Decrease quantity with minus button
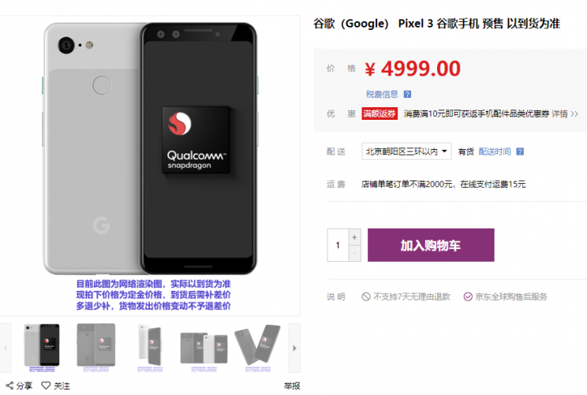 coord(354,254)
